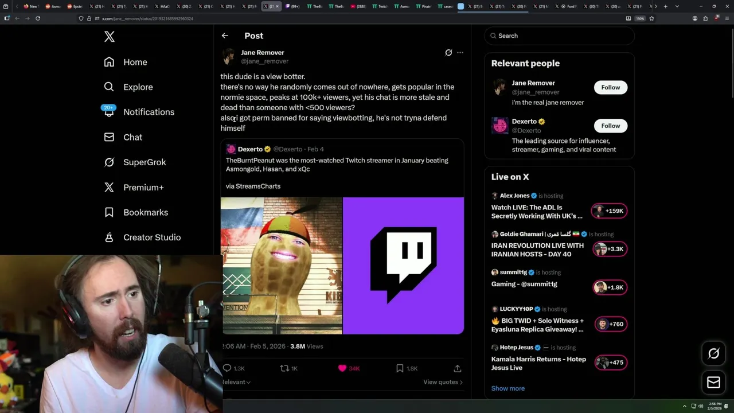Viewport: 734px width, 413px height.
Task: Open the purple Twitch logo image
Action: pos(404,266)
